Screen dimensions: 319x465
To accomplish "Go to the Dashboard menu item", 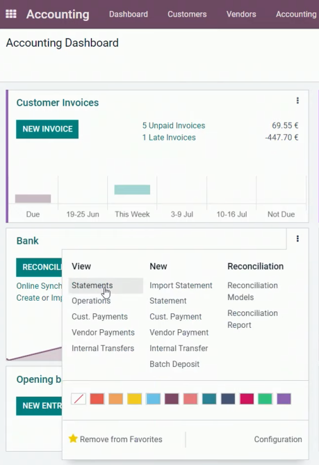I will tap(129, 14).
